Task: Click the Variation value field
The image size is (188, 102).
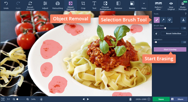Action: click(184, 42)
